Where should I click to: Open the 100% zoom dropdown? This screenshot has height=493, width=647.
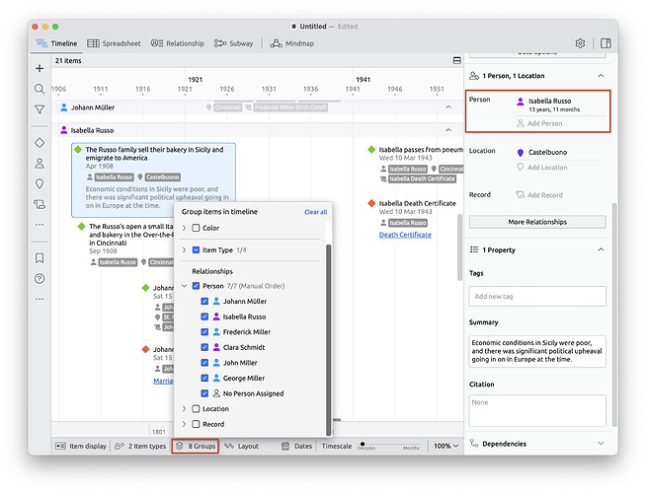(x=446, y=446)
